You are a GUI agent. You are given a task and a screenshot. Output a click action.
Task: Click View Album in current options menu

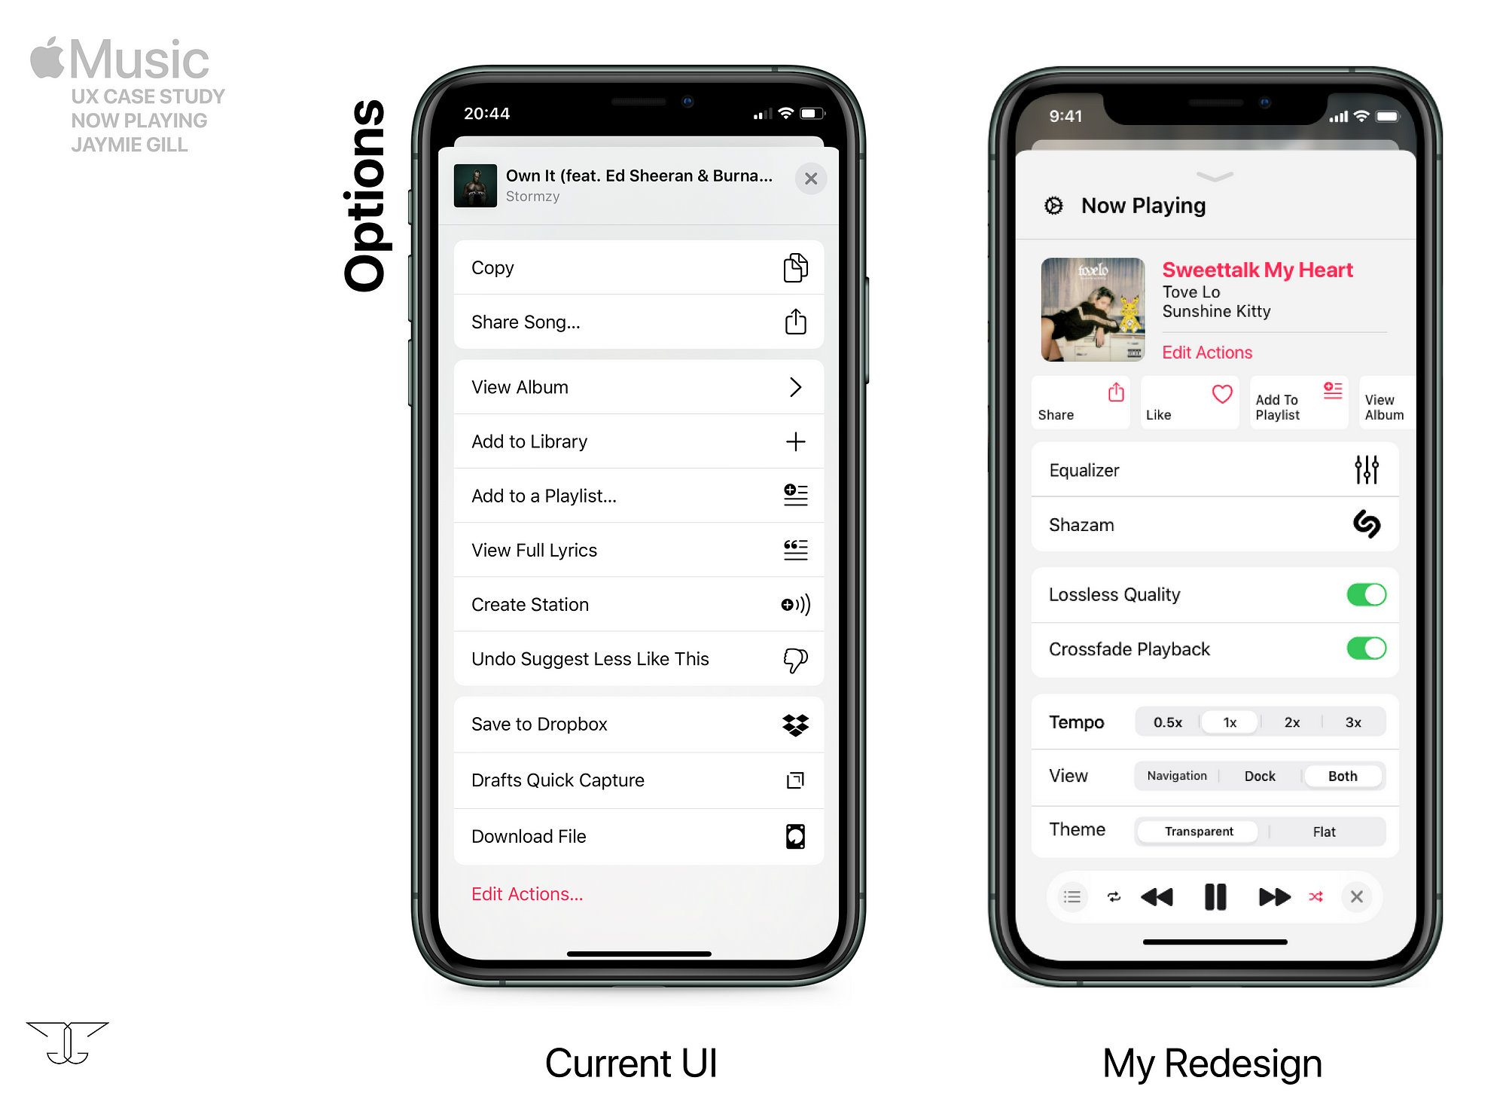(637, 387)
